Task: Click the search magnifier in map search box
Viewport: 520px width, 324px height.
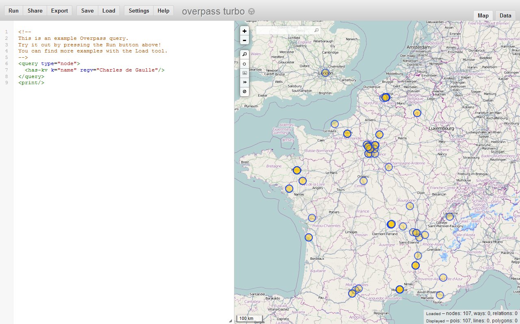Action: (x=316, y=30)
